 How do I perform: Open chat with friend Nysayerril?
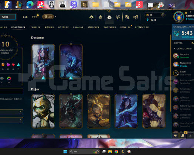[x=183, y=64]
